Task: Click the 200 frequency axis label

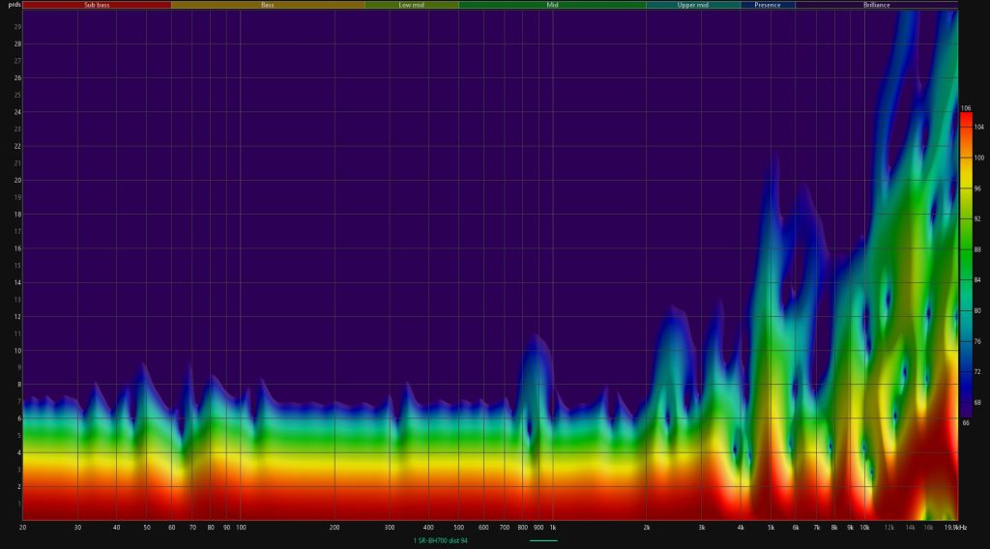Action: click(335, 528)
